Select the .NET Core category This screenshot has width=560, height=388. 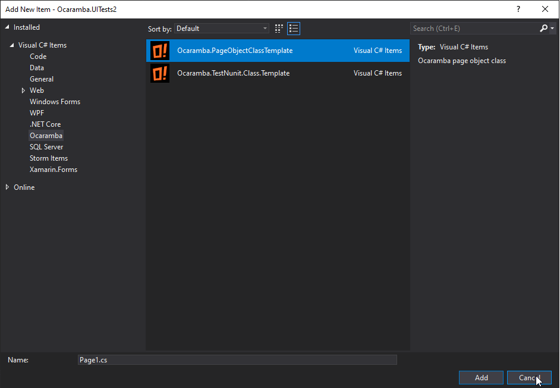pos(45,124)
